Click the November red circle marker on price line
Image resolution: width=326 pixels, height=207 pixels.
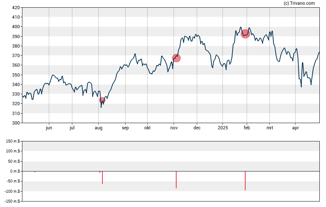[x=176, y=58]
